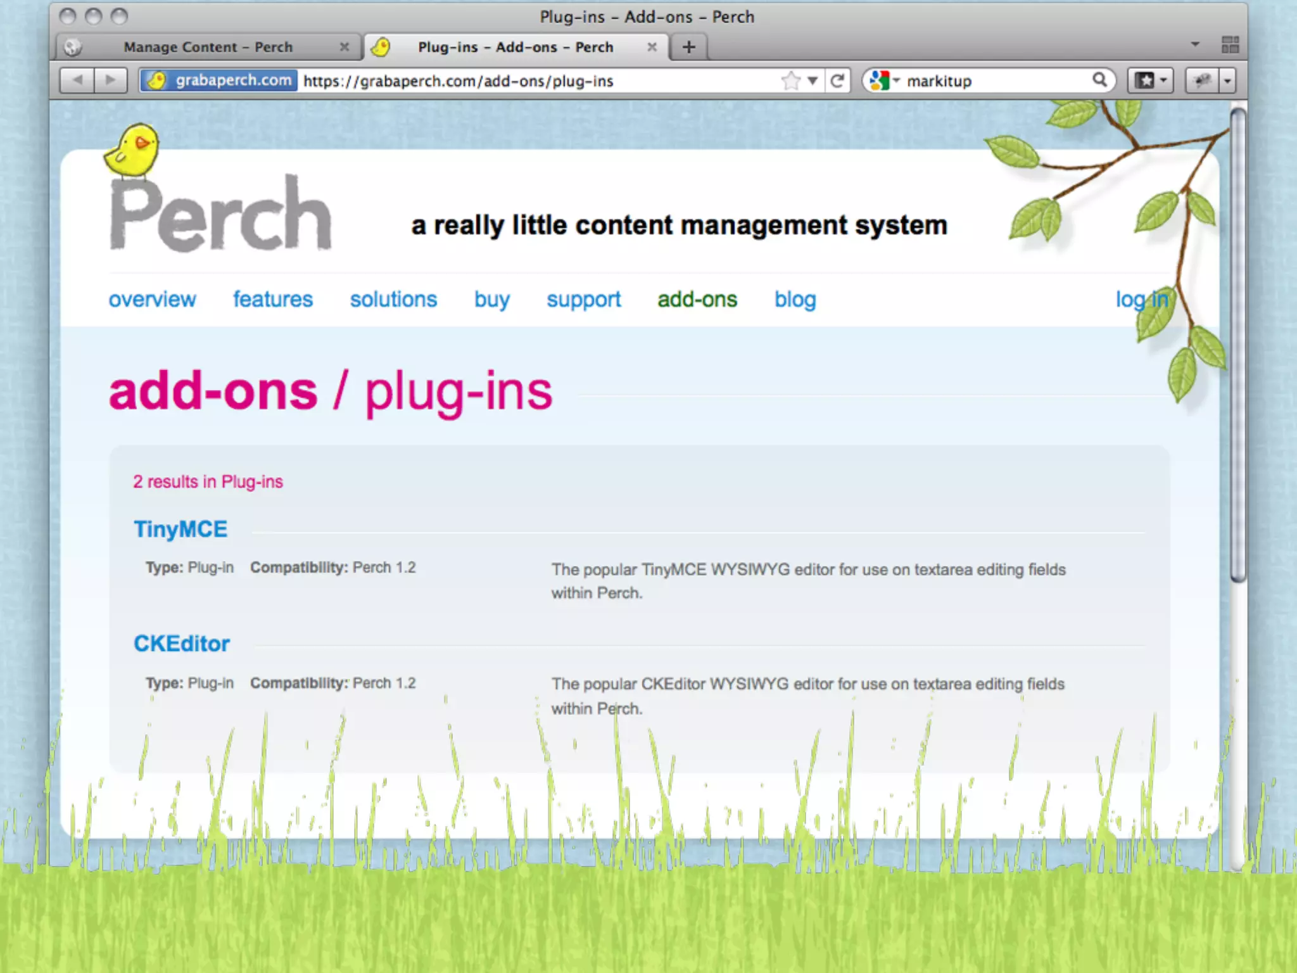Open the list all tabs dropdown arrow
This screenshot has width=1297, height=973.
pos(1195,44)
